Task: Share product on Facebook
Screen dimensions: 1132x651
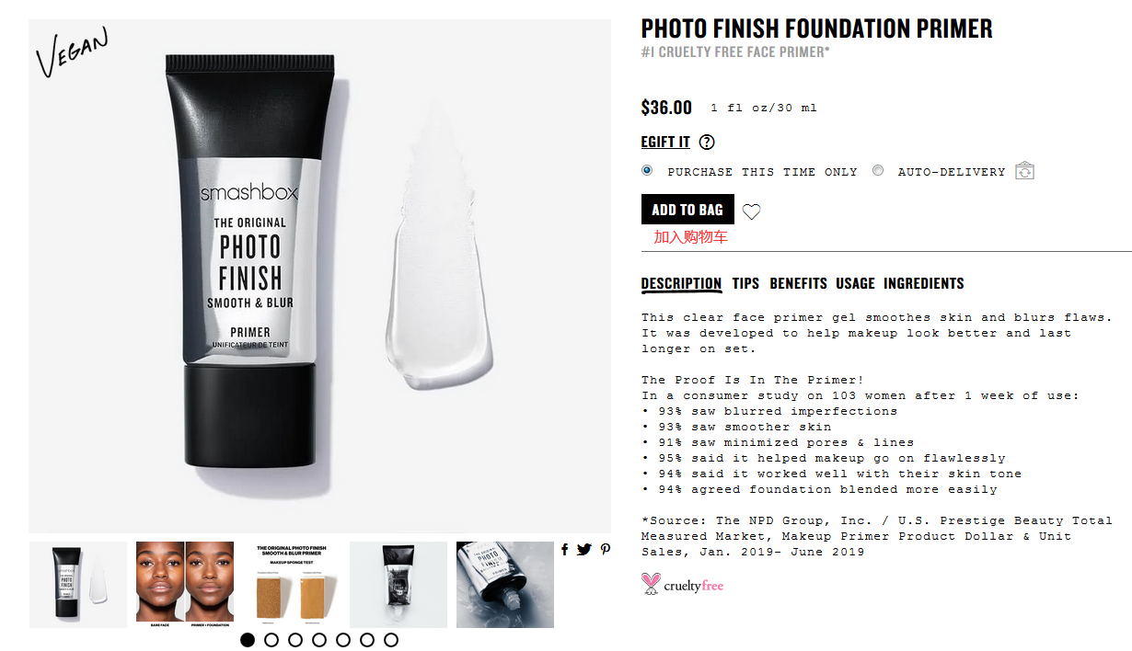Action: tap(564, 549)
